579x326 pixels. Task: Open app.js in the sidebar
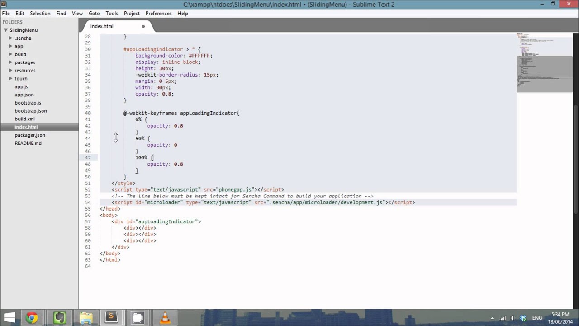(x=21, y=86)
